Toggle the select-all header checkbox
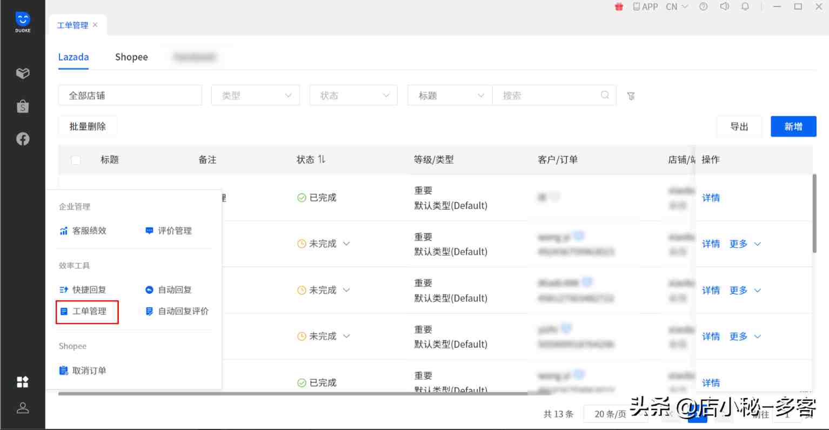 click(x=76, y=160)
